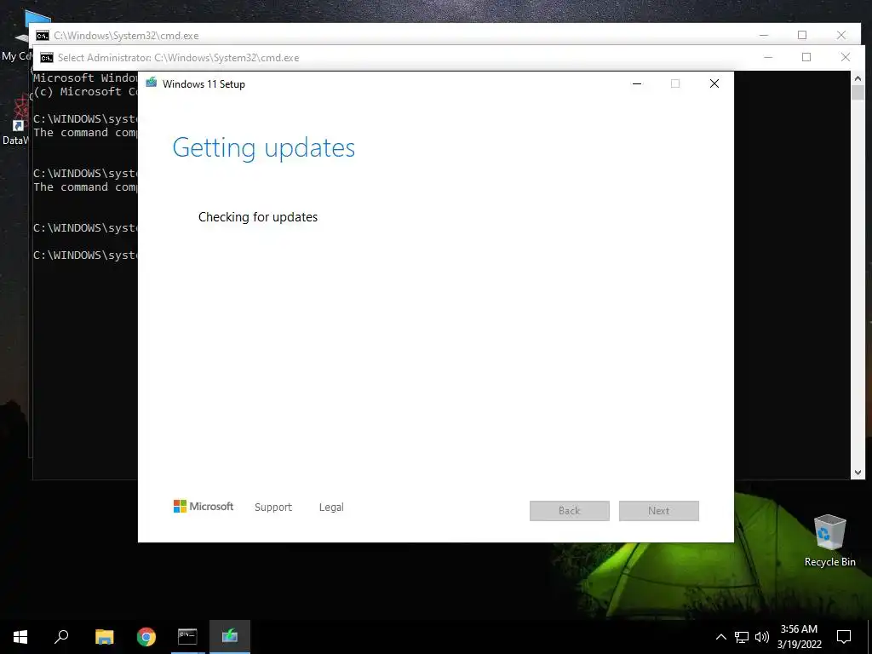
Task: Close the Select Administrator cmd window
Action: point(846,57)
